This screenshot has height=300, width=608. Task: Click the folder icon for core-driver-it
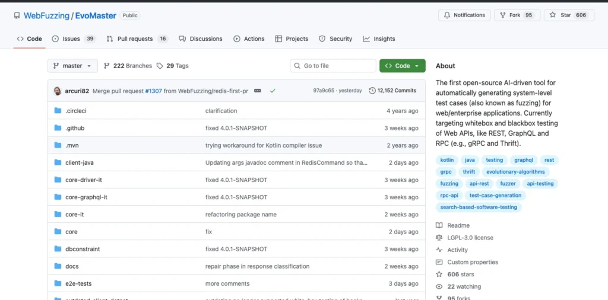click(58, 180)
